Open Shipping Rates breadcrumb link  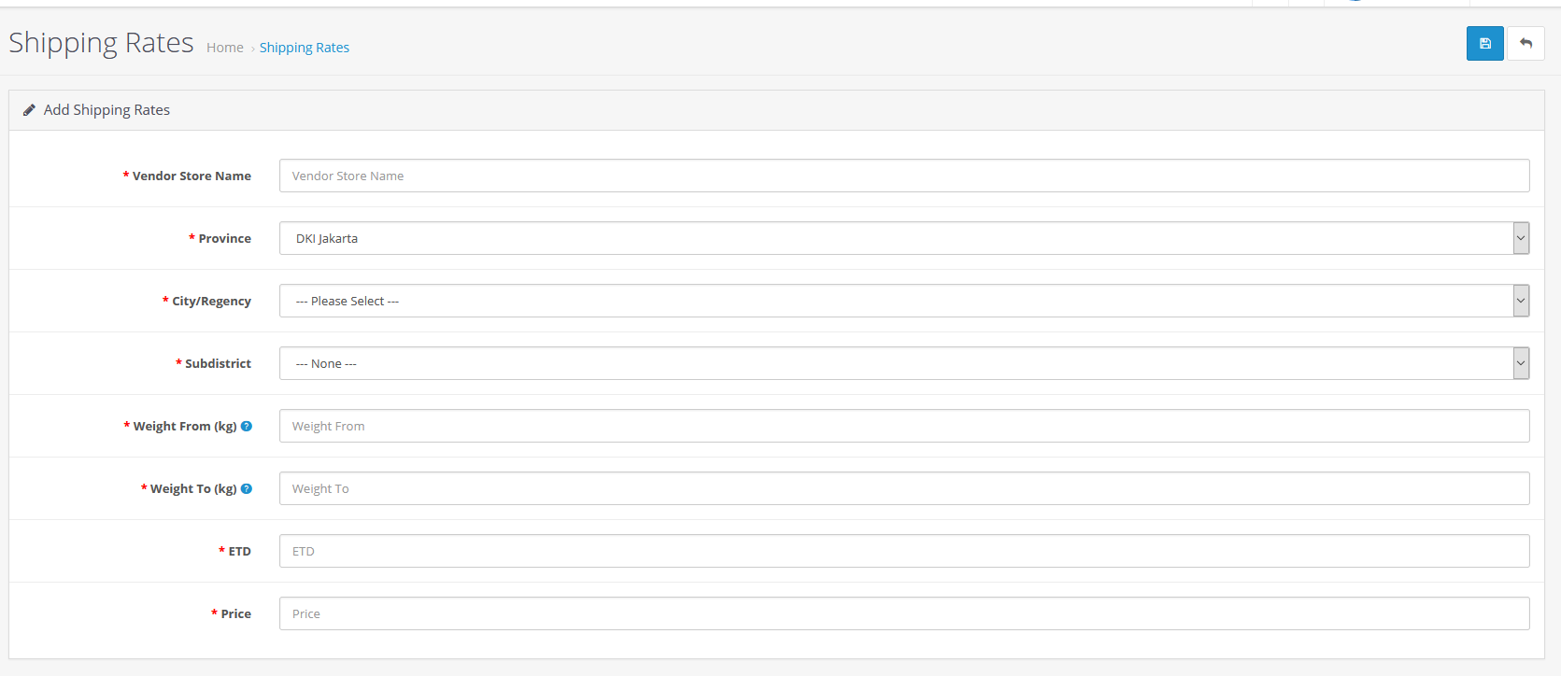305,48
